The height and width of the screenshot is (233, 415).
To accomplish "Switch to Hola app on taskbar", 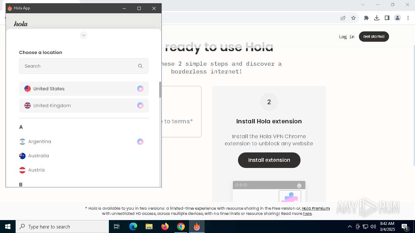I will (x=197, y=227).
